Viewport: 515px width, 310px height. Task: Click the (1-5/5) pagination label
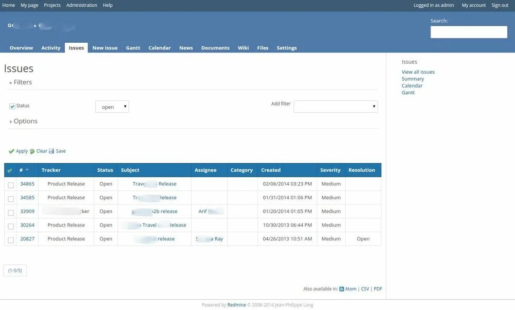tap(15, 270)
